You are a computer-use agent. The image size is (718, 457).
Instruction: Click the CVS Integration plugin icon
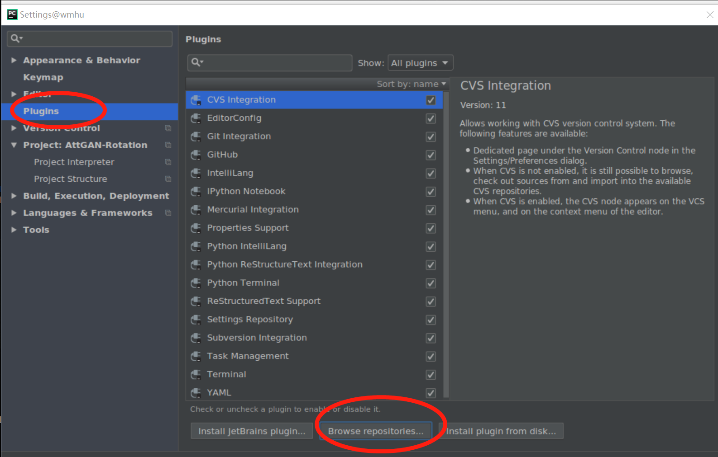click(196, 100)
